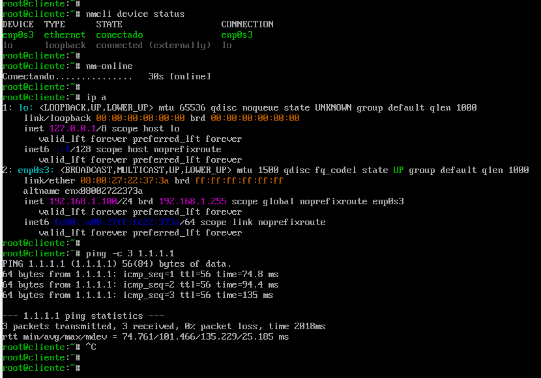Click the "time=94.4 ms" ping result

pos(248,285)
